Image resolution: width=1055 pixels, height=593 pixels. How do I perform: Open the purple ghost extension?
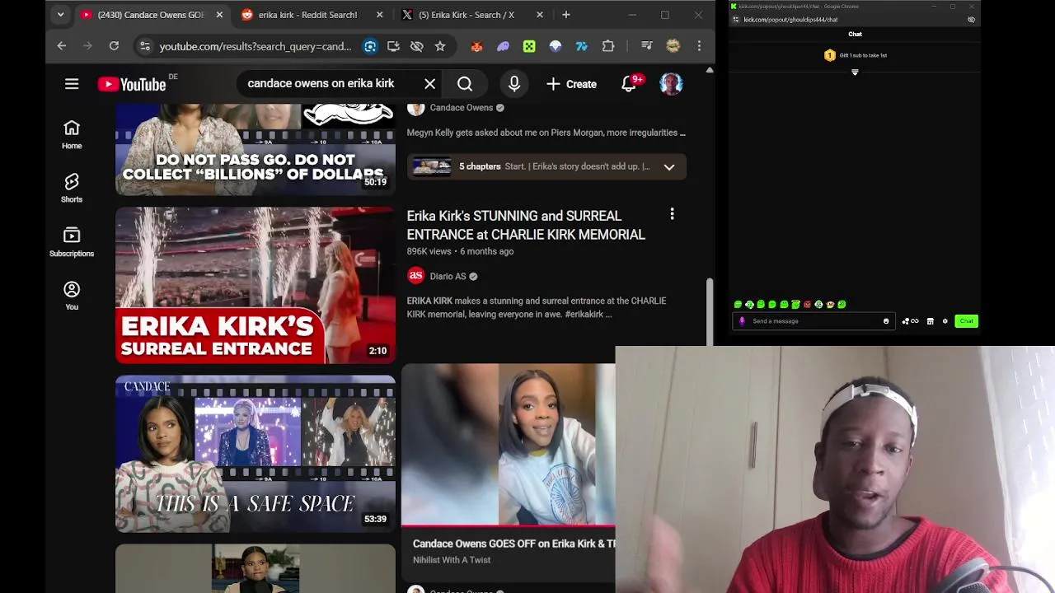click(503, 46)
